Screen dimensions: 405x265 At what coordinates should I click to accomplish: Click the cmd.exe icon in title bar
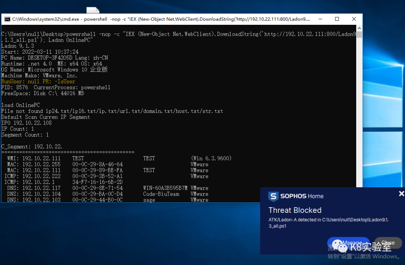[7, 19]
